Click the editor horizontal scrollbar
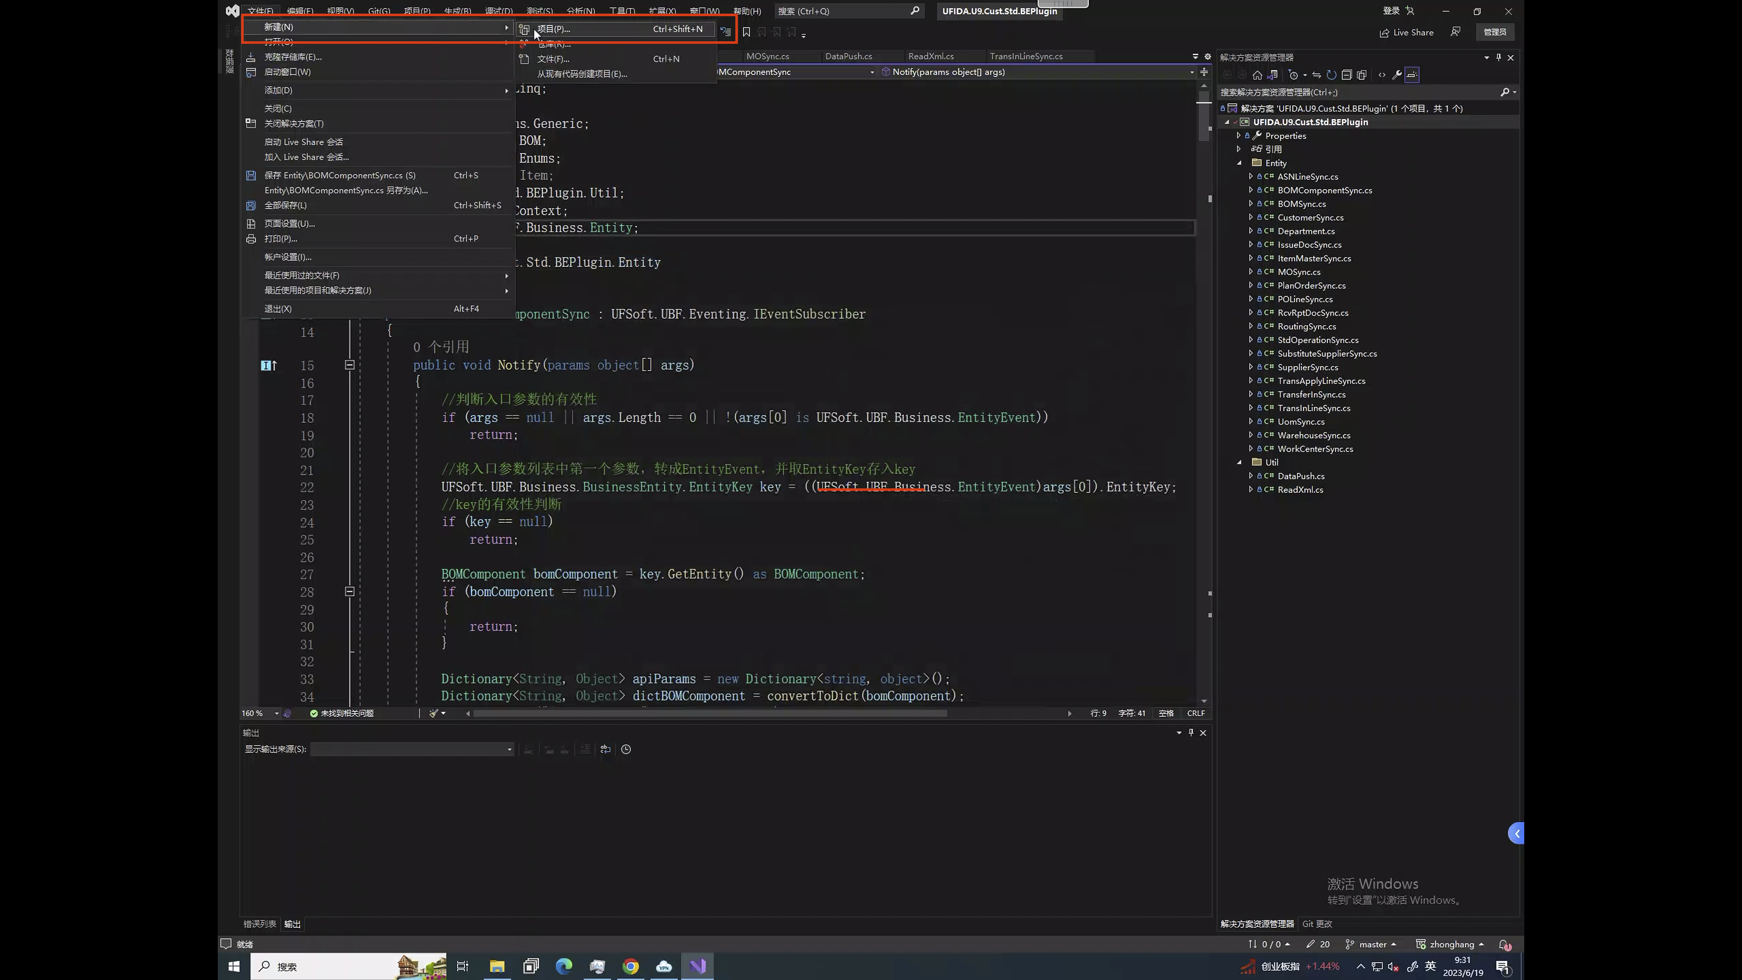The height and width of the screenshot is (980, 1742). coord(710,714)
